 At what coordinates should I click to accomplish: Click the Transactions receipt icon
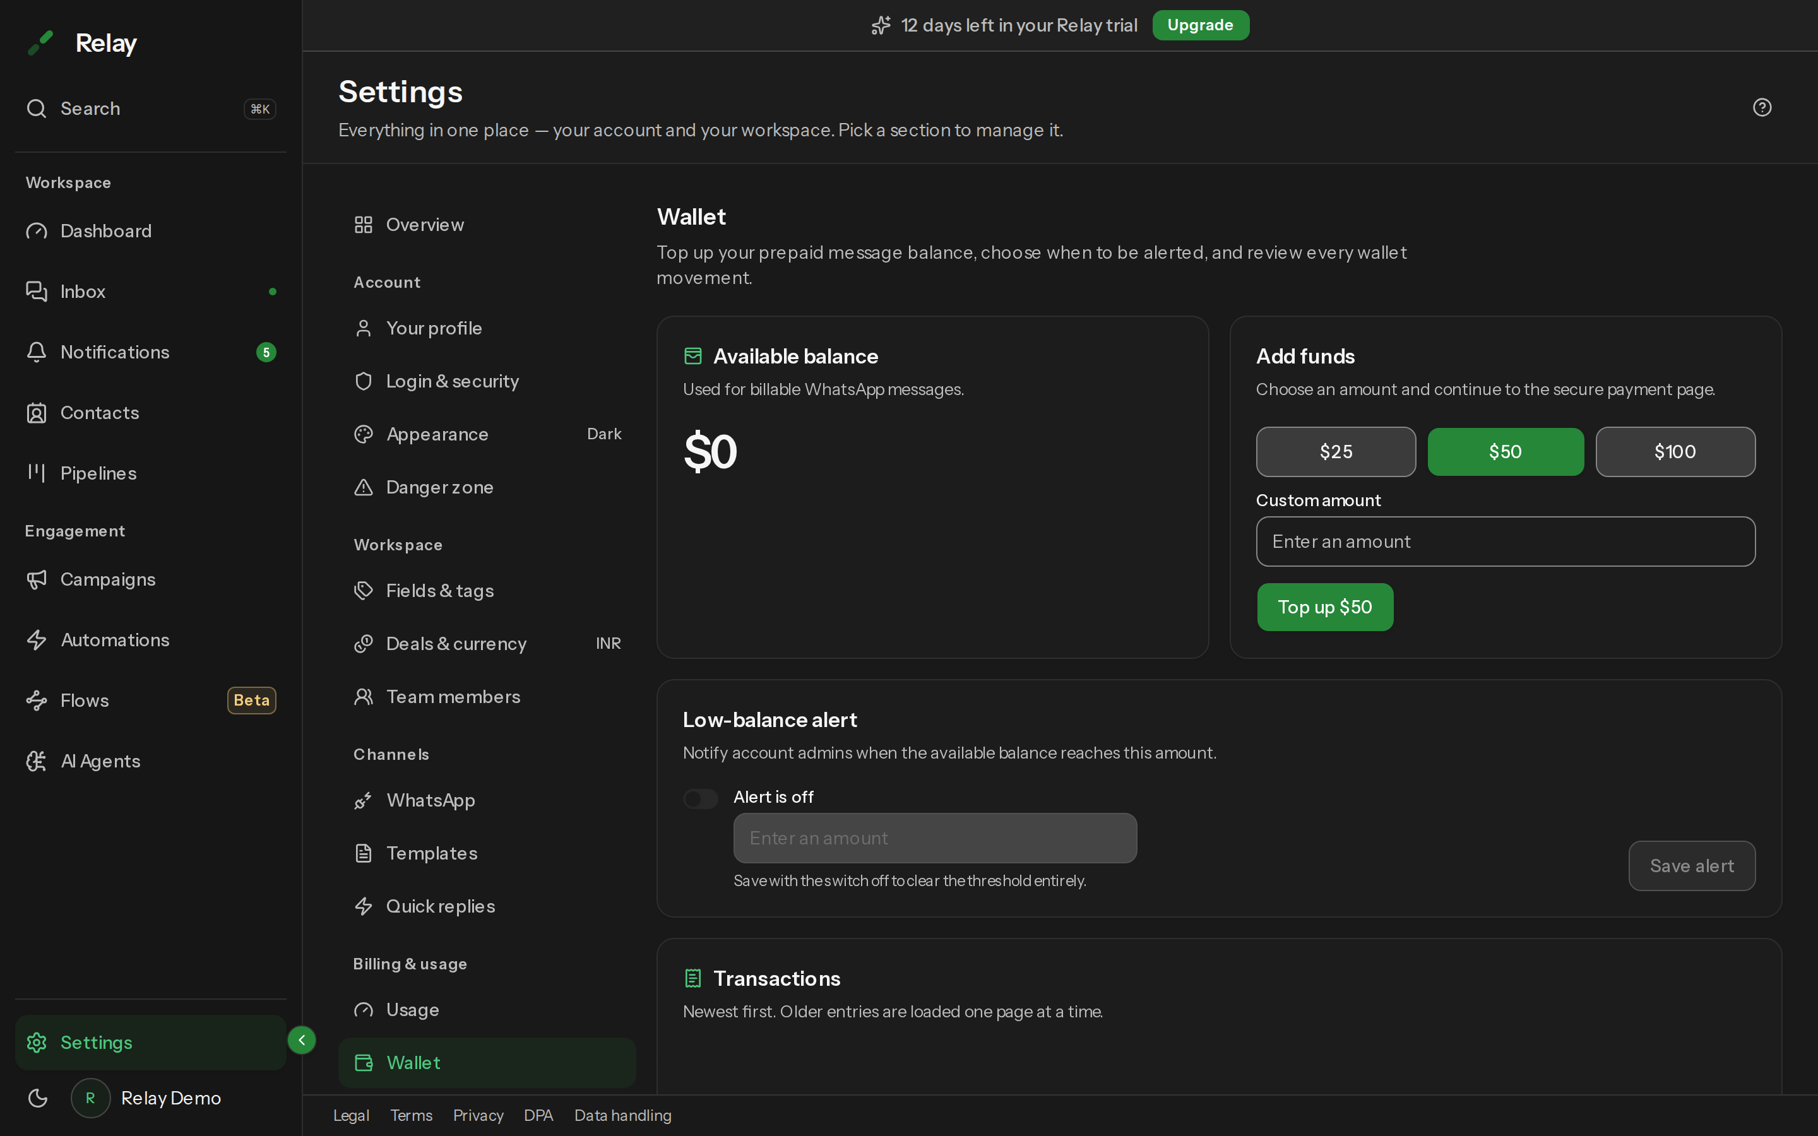tap(692, 978)
